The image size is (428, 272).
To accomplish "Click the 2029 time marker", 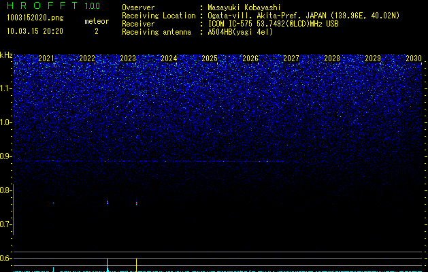I will (x=373, y=58).
